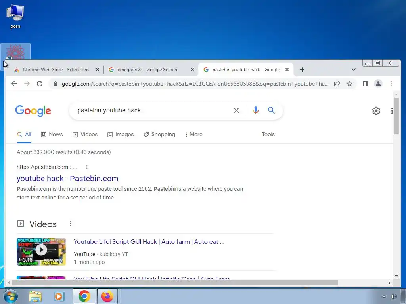Screen dimensions: 406x304
Task: Switch to the xmegadrive - Google Search tab
Action: coord(147,70)
